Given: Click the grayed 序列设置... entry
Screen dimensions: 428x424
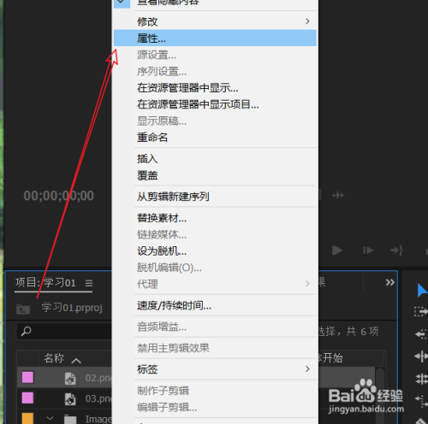Looking at the screenshot, I should 215,71.
